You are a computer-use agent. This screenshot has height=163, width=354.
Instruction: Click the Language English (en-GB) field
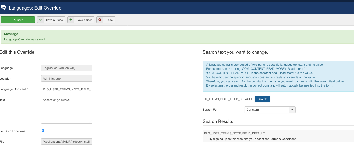pos(67,68)
